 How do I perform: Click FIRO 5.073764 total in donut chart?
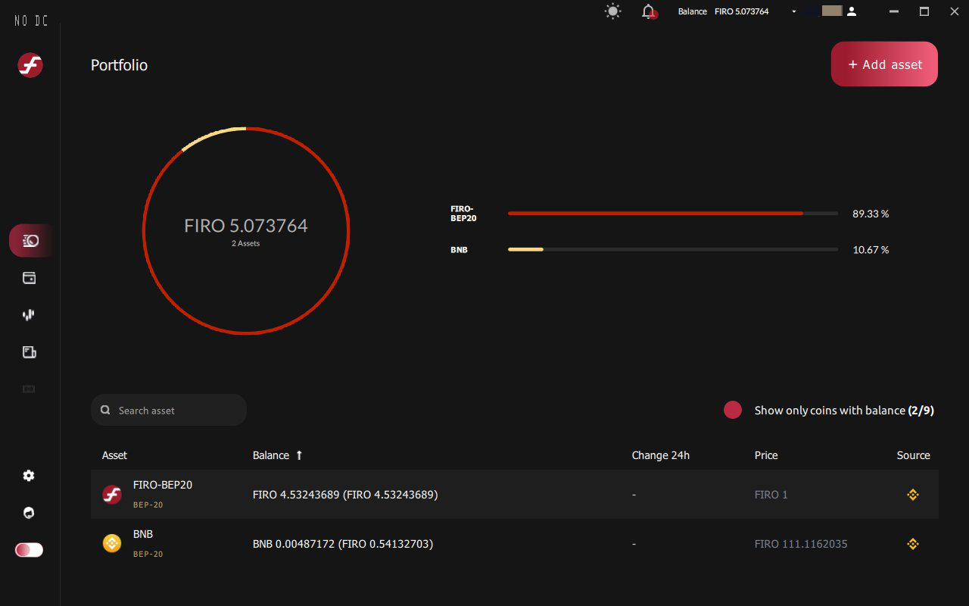pos(246,226)
